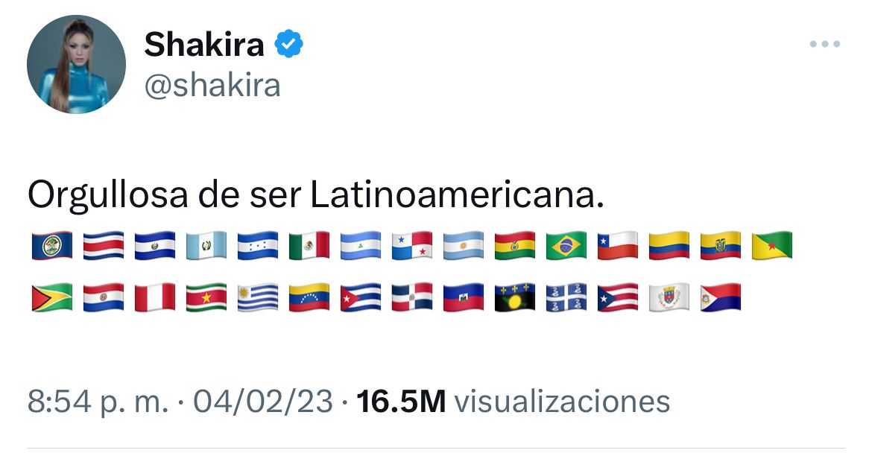This screenshot has height=453, width=872.
Task: Click the Guyana flag emoji
Action: tap(51, 297)
